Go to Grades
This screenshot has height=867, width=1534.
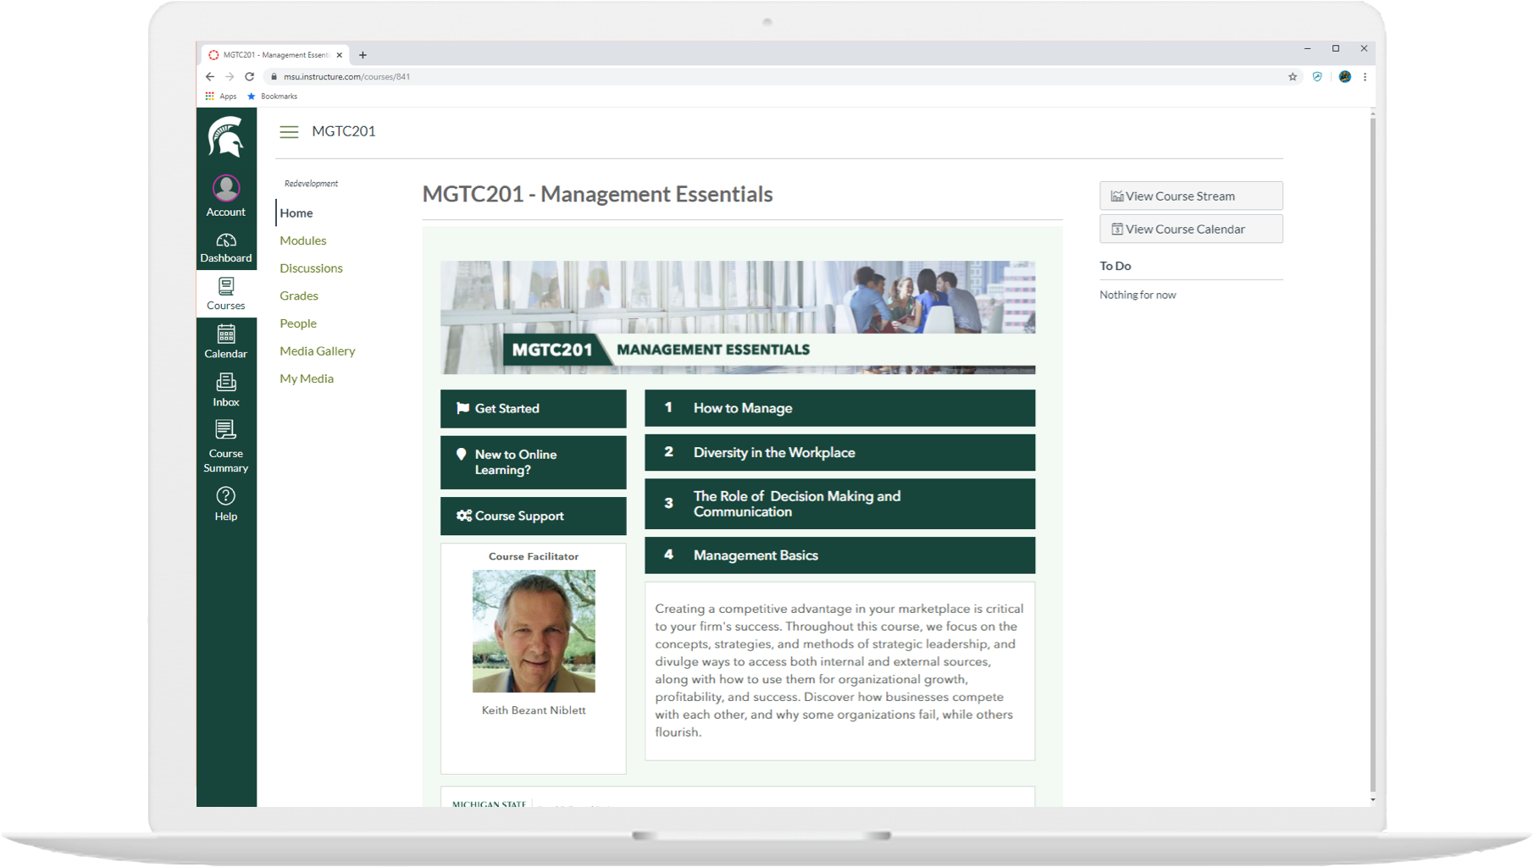click(x=299, y=295)
